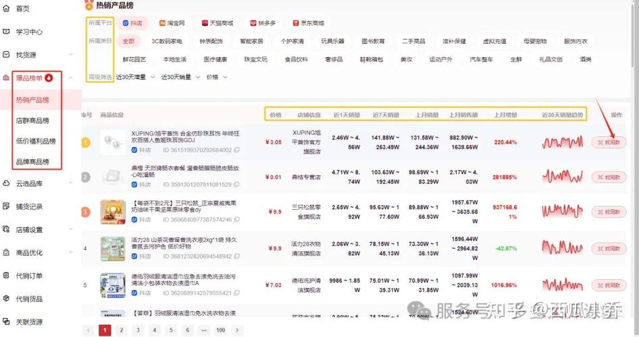Click the grey rank 2 medal badge

pos(86,177)
